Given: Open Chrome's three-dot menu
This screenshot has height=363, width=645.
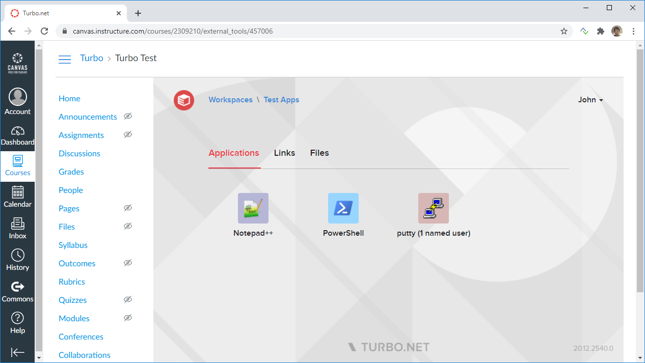Looking at the screenshot, I should [x=634, y=31].
